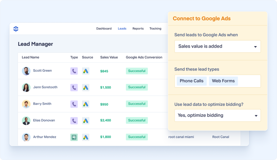Click phone call type icon for Scott Green
Screen dimensions: 277x160
pyautogui.click(x=74, y=71)
